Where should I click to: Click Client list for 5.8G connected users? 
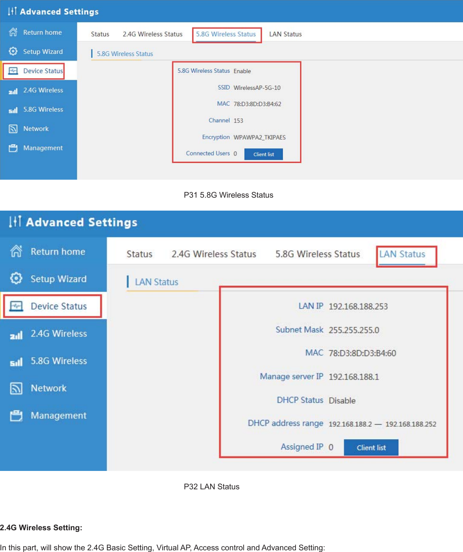tap(263, 154)
